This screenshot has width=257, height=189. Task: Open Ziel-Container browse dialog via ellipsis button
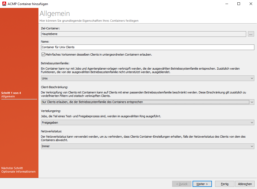[x=251, y=34]
